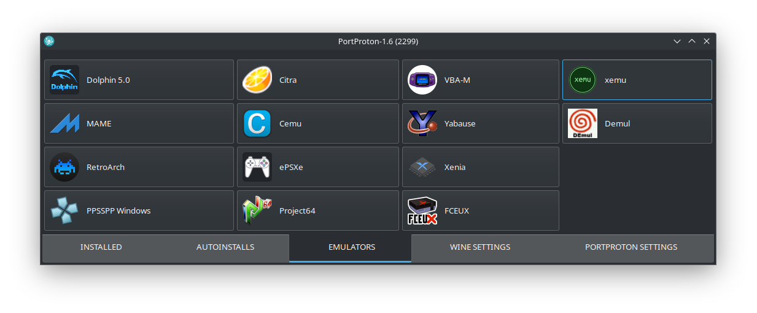Click the Yabause Y logo icon
This screenshot has height=313, width=757.
[422, 123]
